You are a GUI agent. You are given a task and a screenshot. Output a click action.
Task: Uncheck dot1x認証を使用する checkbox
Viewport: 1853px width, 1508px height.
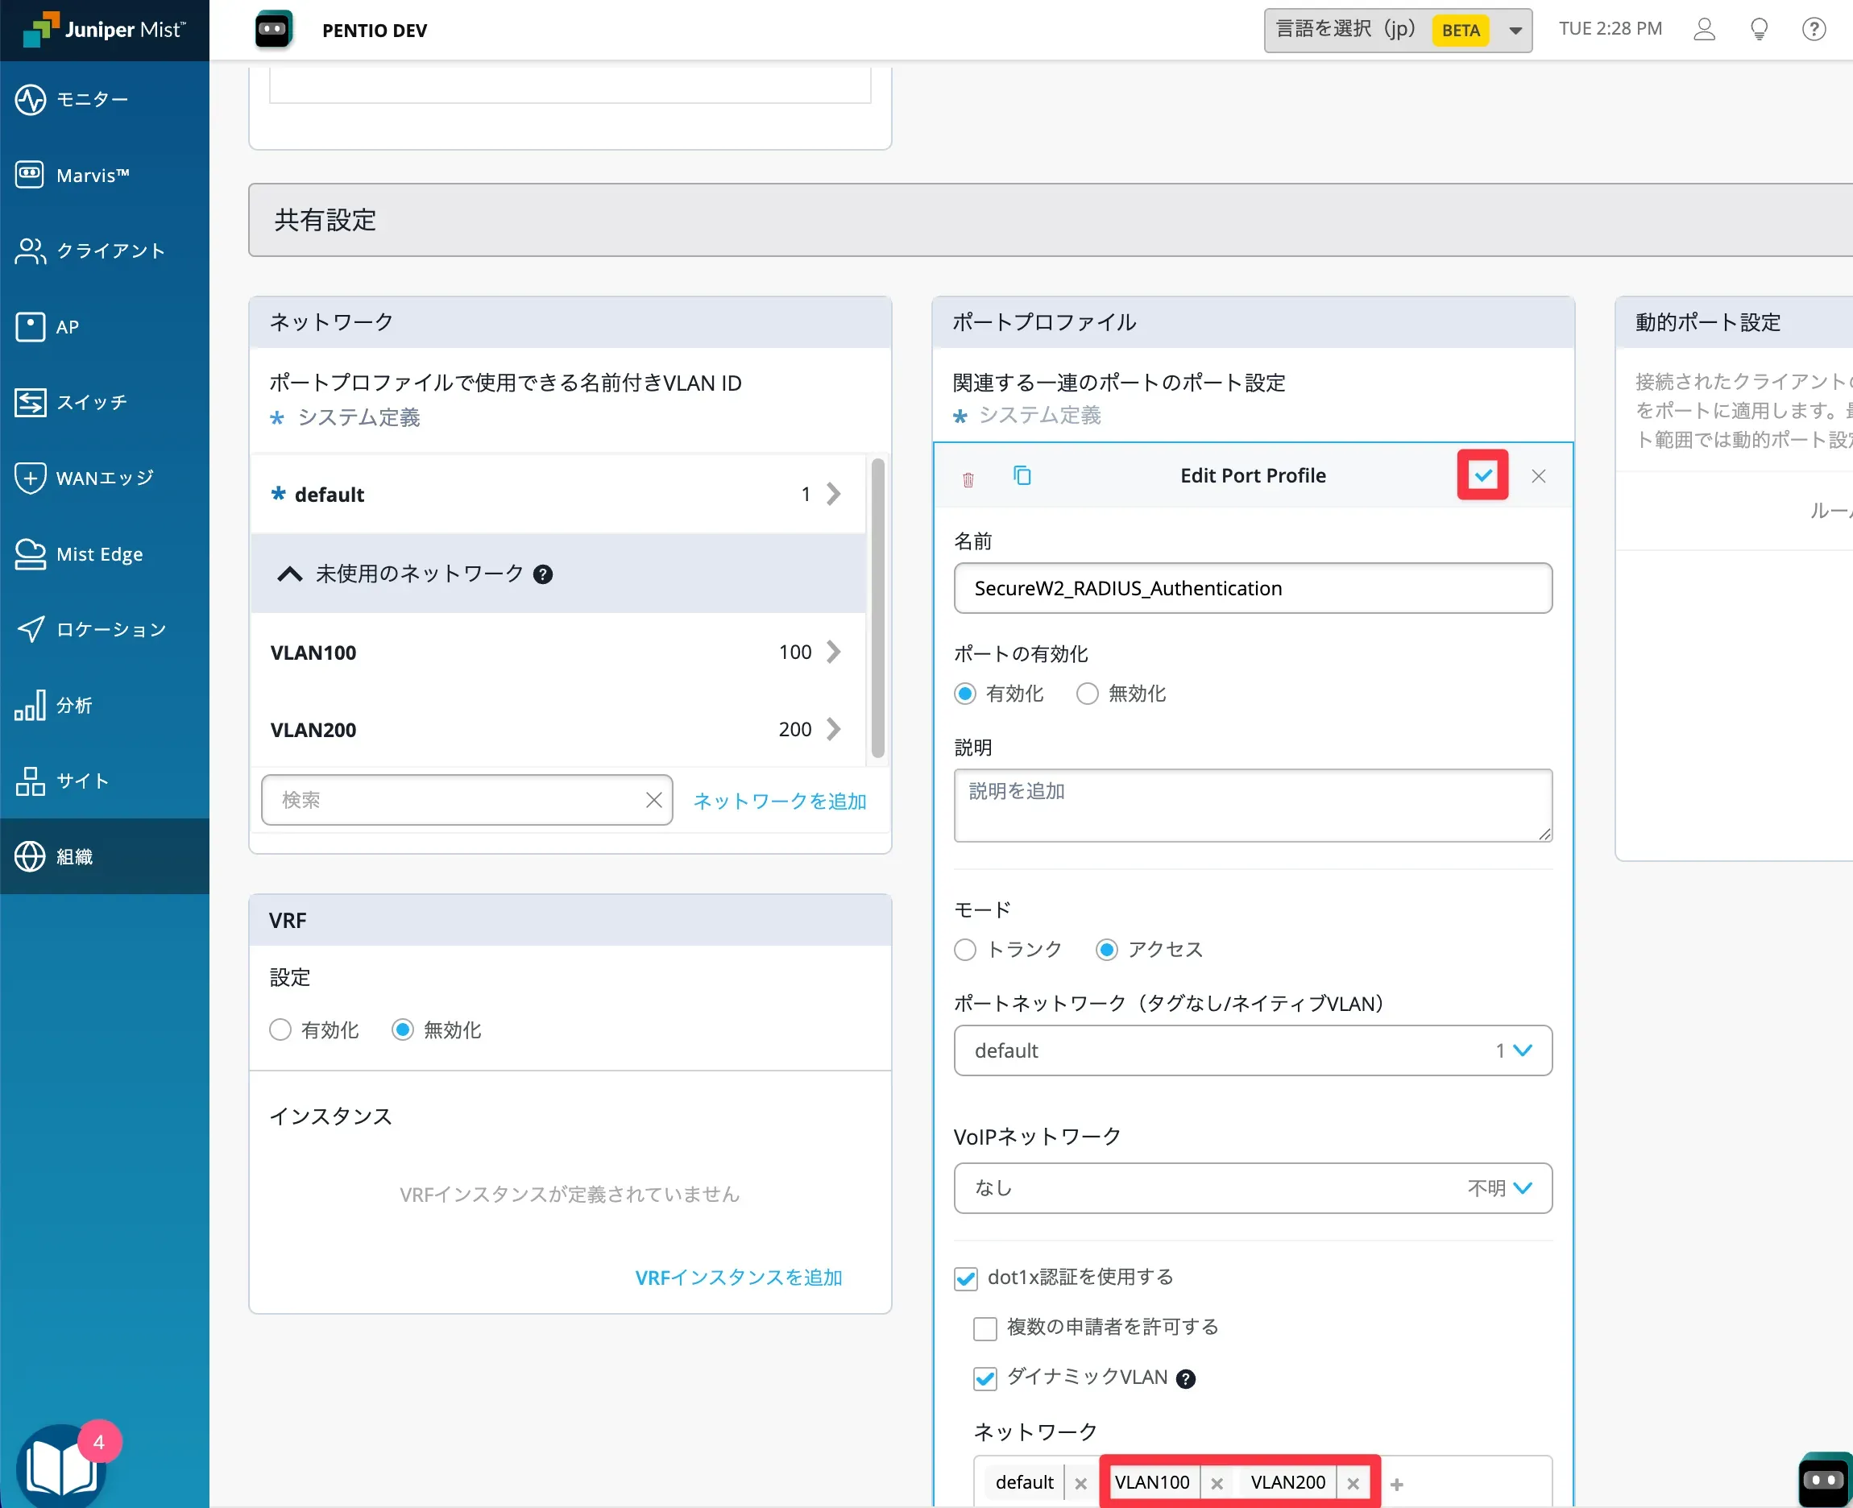tap(965, 1278)
